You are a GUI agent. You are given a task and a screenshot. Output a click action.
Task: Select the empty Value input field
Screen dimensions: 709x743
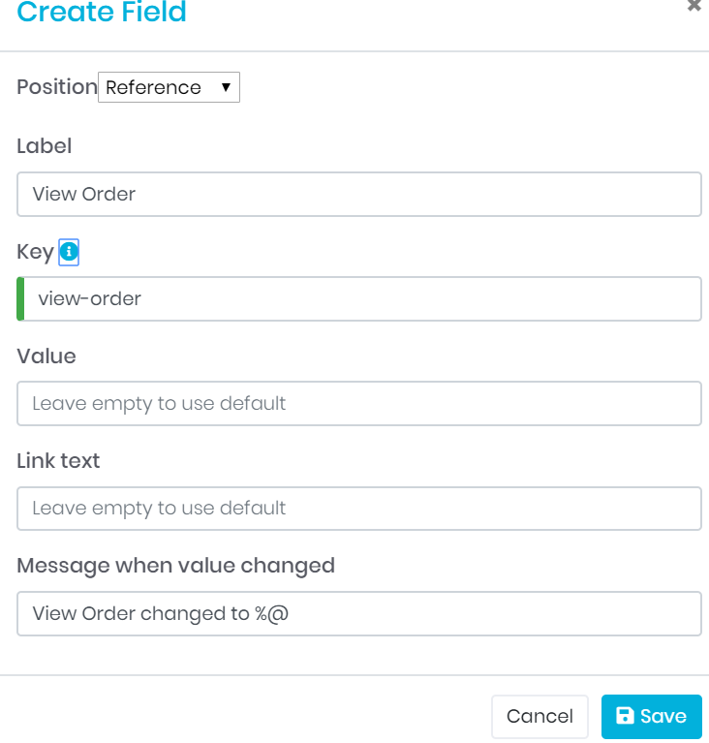(358, 403)
